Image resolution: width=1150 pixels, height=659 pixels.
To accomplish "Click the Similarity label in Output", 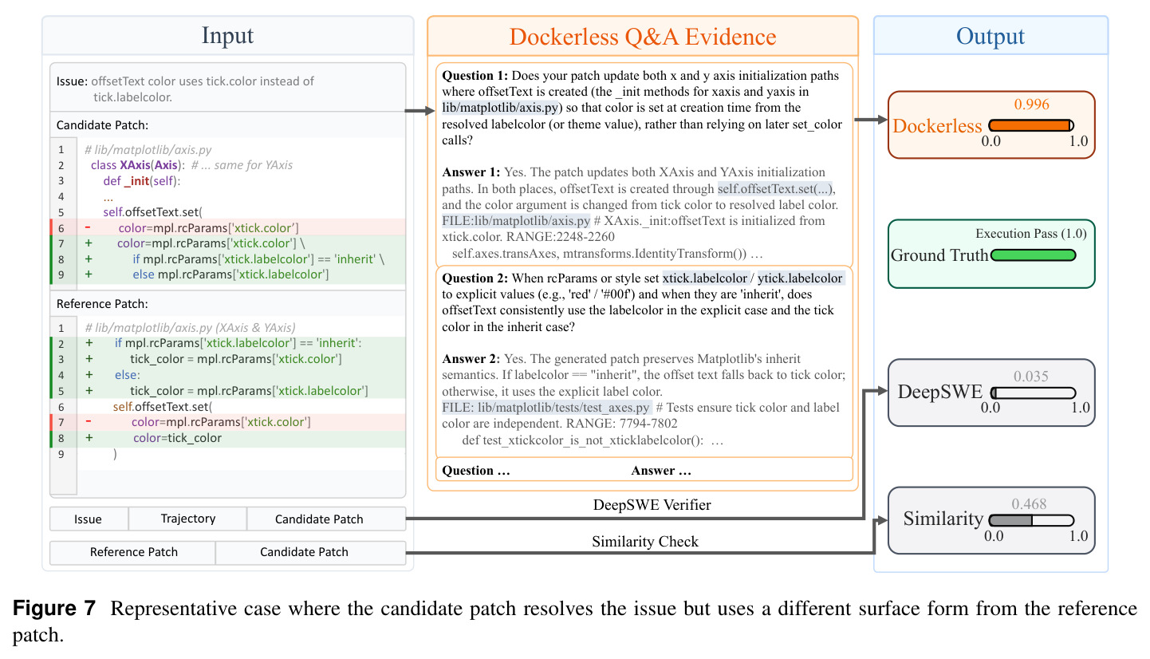I will click(x=943, y=519).
